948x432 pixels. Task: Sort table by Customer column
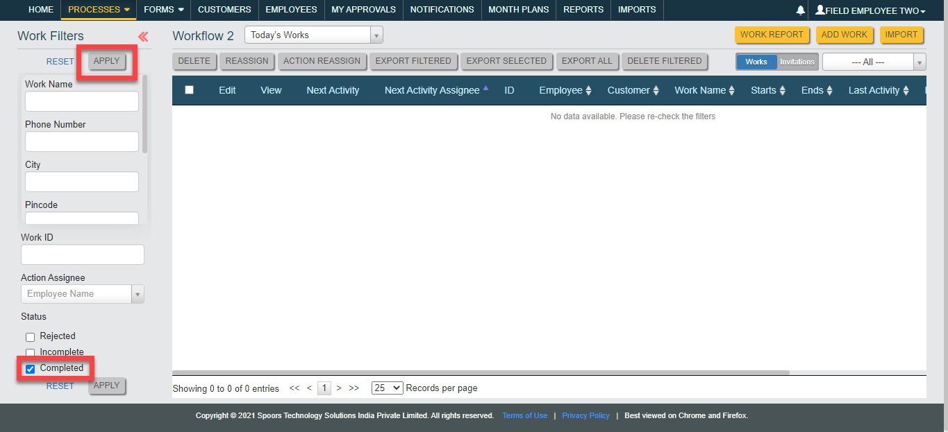[633, 90]
